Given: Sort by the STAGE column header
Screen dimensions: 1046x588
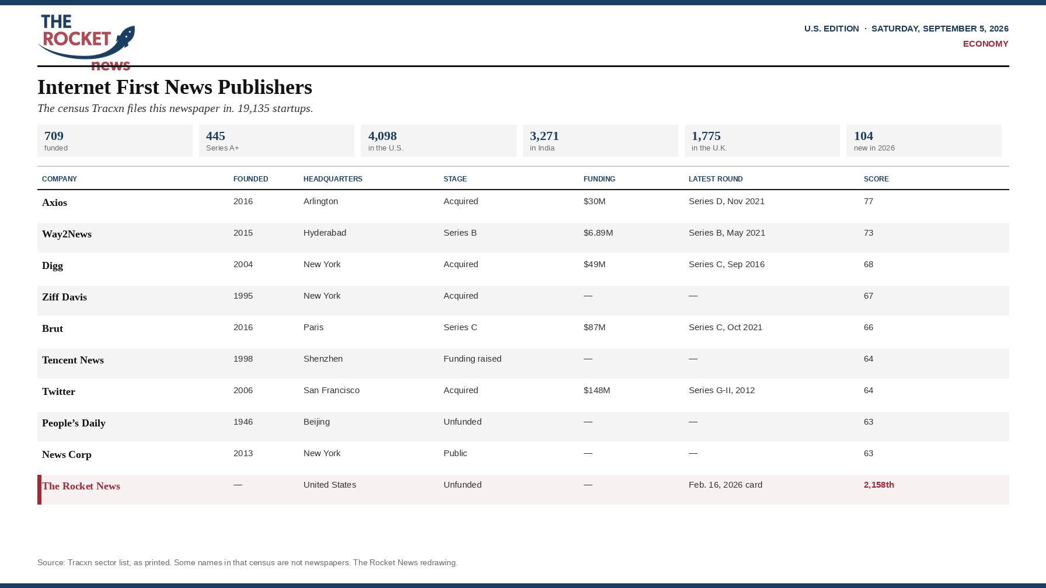Looking at the screenshot, I should coord(455,179).
